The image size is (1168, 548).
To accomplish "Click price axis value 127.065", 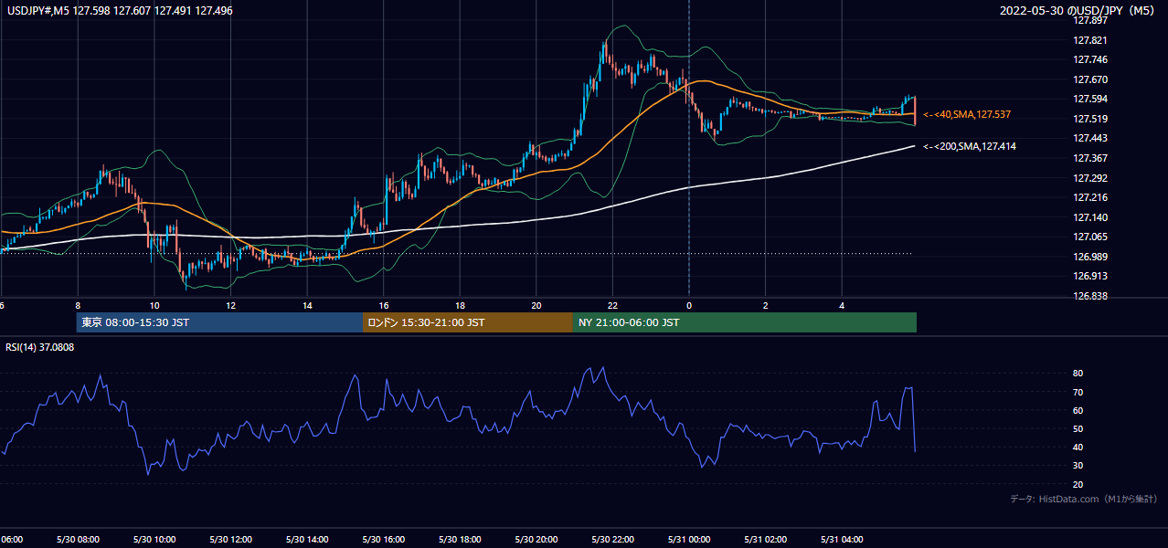I will pos(1088,237).
